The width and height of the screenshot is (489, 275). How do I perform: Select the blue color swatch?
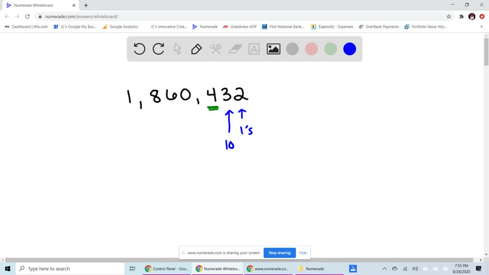(x=350, y=49)
